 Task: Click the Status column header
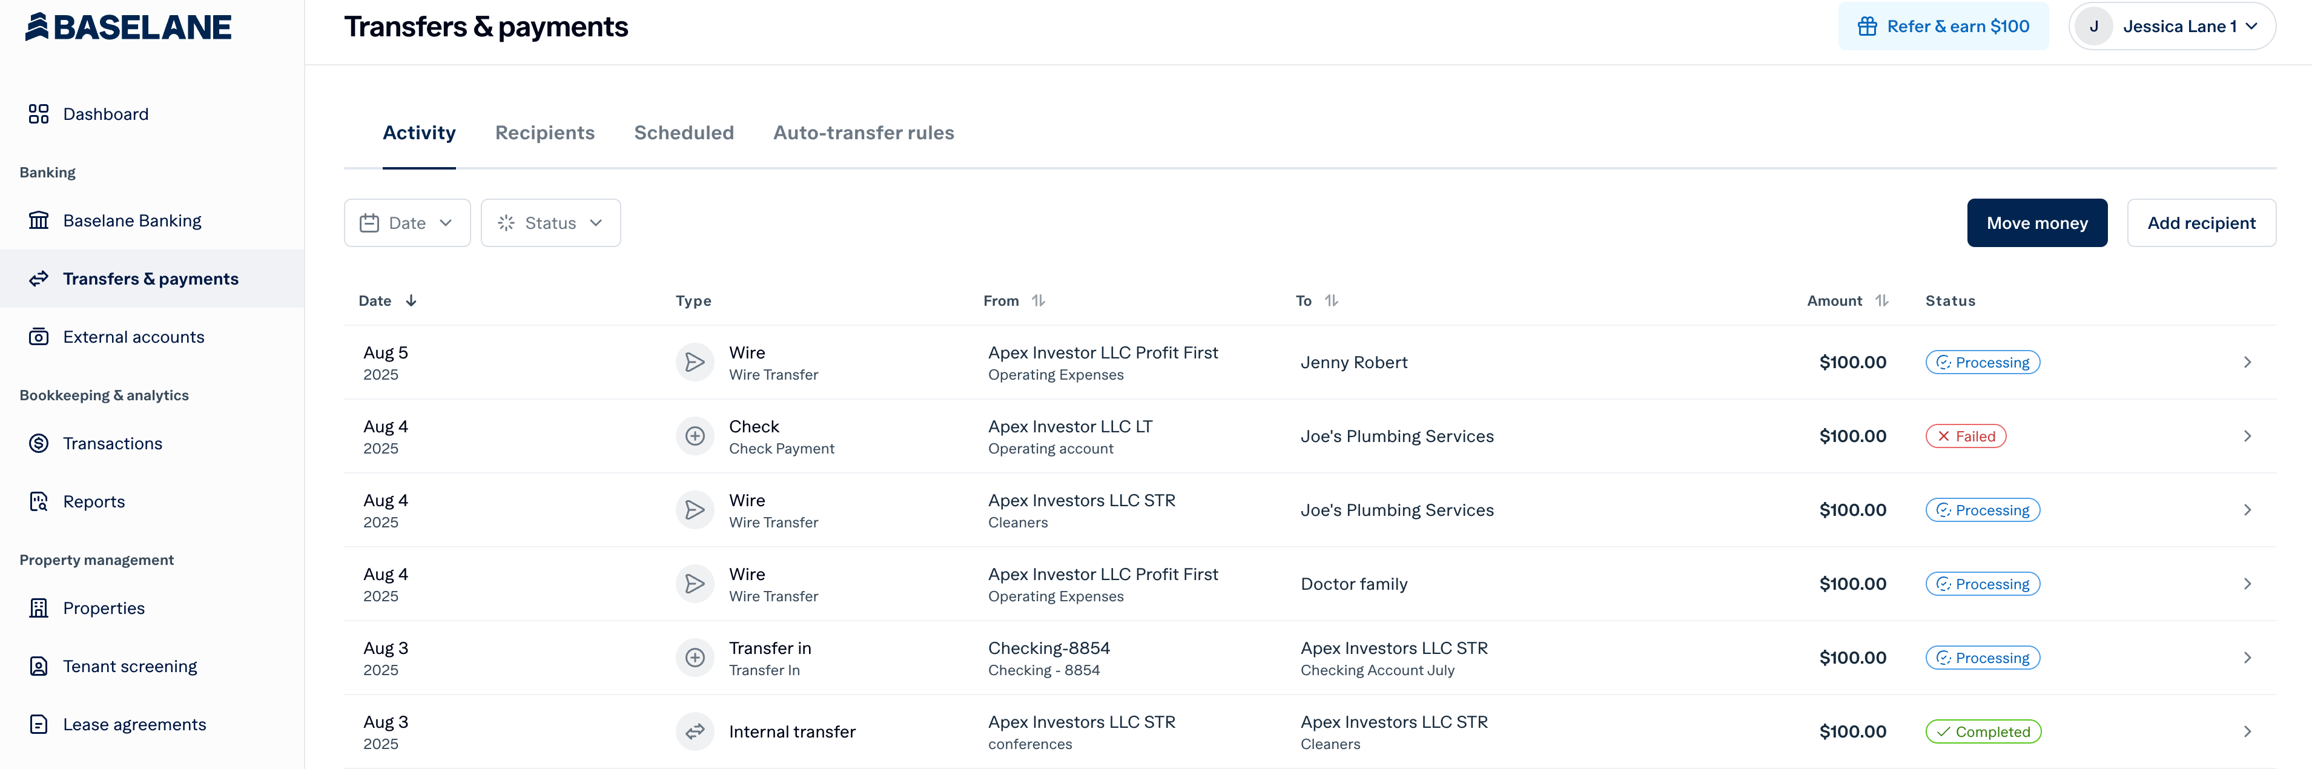click(x=1950, y=300)
